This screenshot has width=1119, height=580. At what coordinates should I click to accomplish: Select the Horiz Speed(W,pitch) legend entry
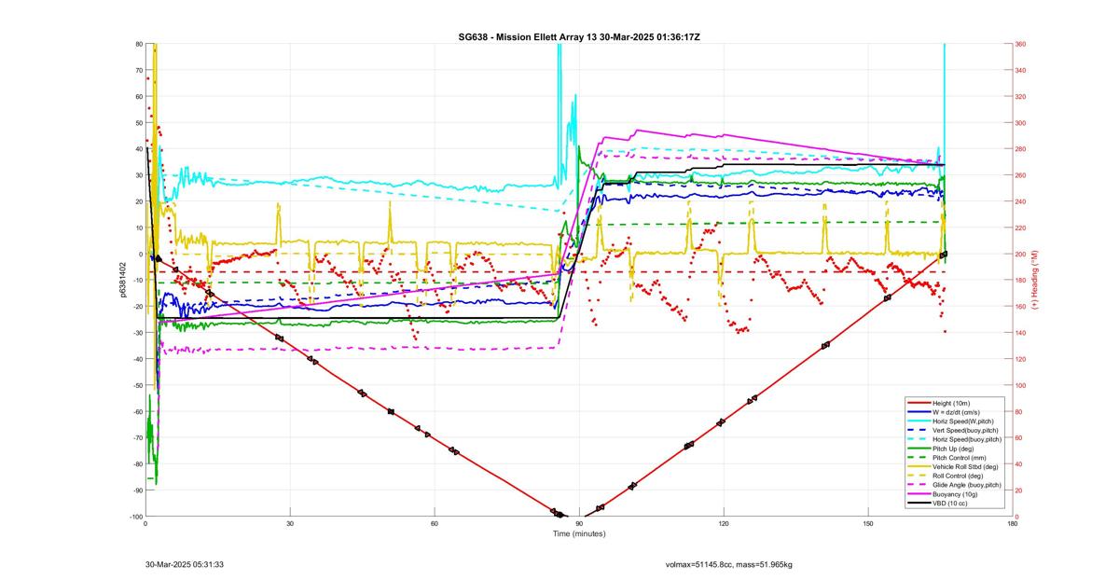pyautogui.click(x=964, y=420)
